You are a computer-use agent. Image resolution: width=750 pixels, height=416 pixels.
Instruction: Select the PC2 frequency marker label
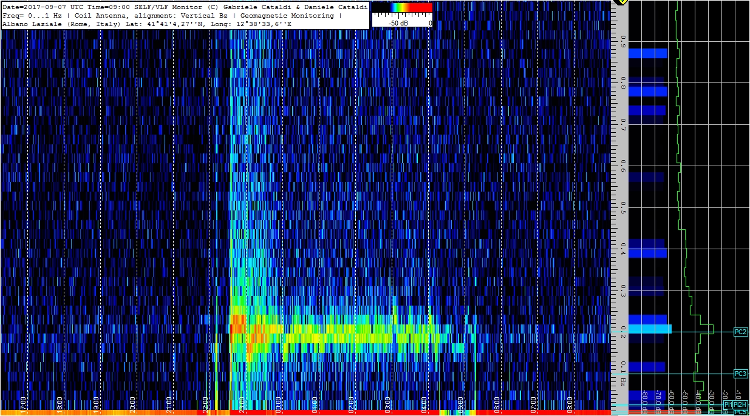(x=740, y=332)
